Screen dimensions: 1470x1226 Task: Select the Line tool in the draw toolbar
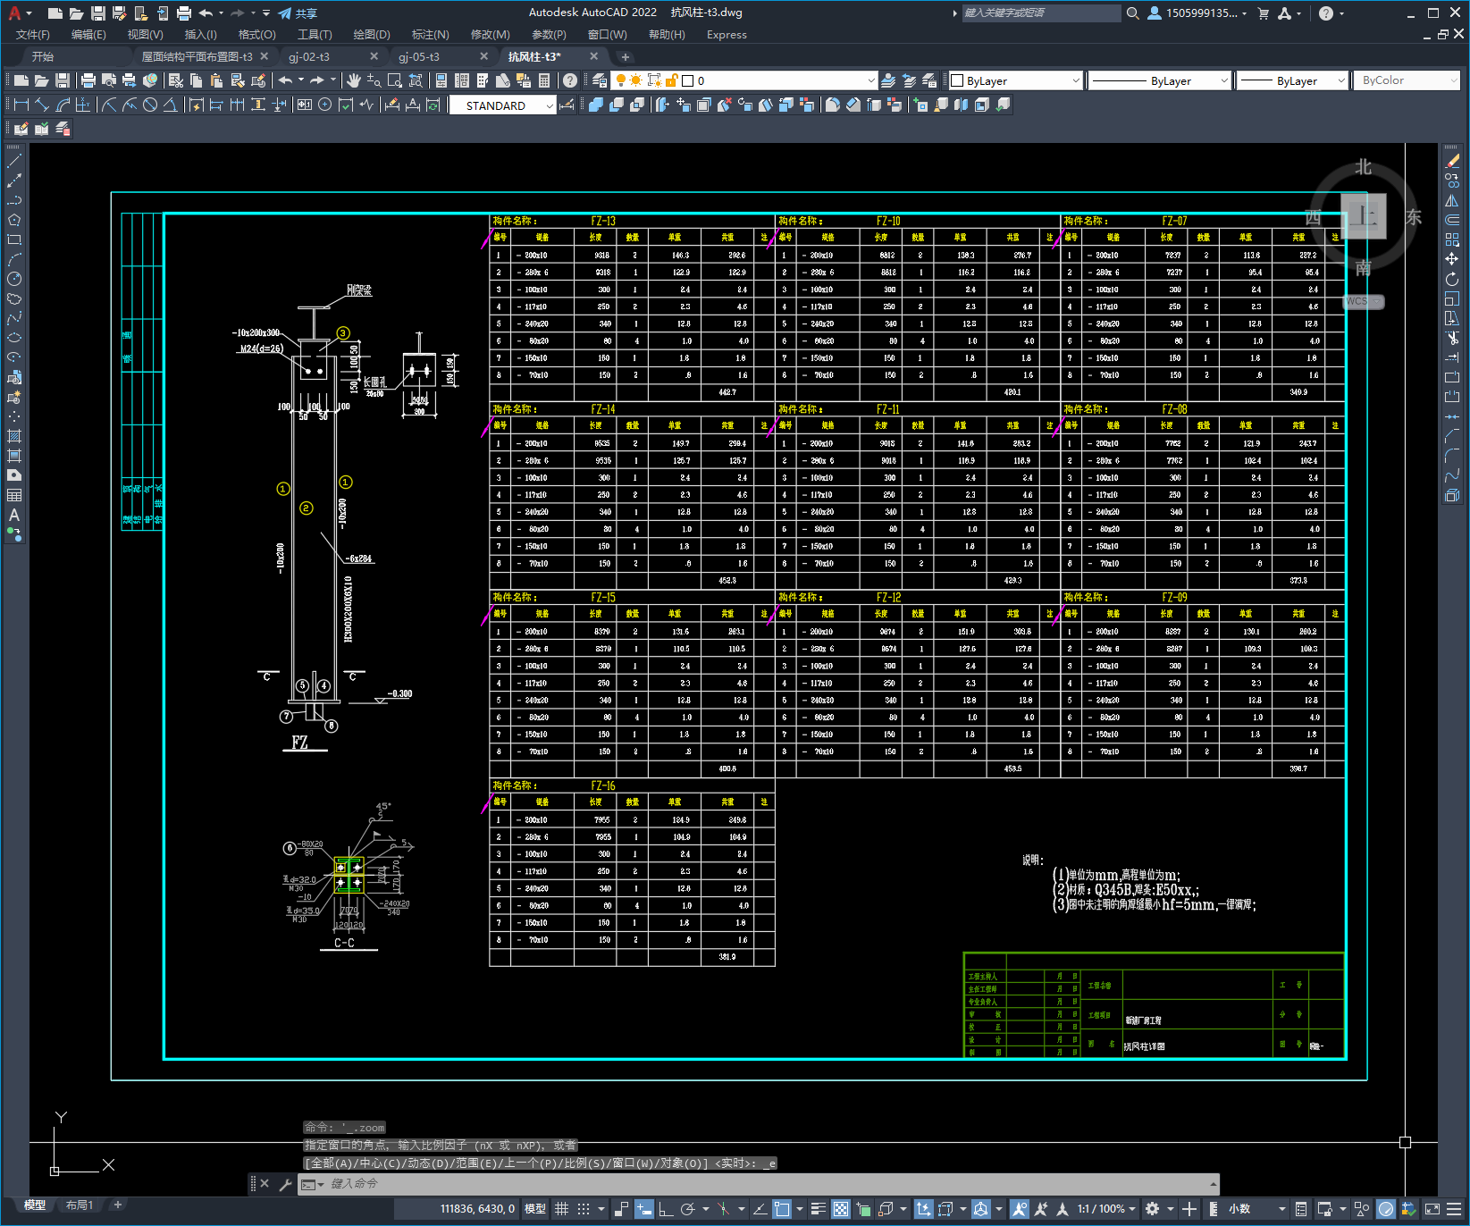point(13,162)
